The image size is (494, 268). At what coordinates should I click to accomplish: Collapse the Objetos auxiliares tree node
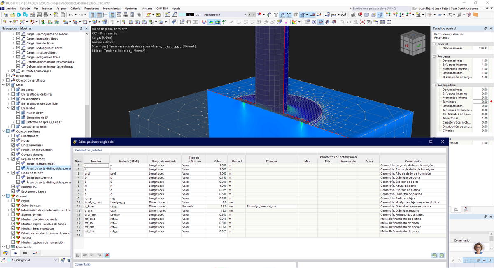point(3,131)
